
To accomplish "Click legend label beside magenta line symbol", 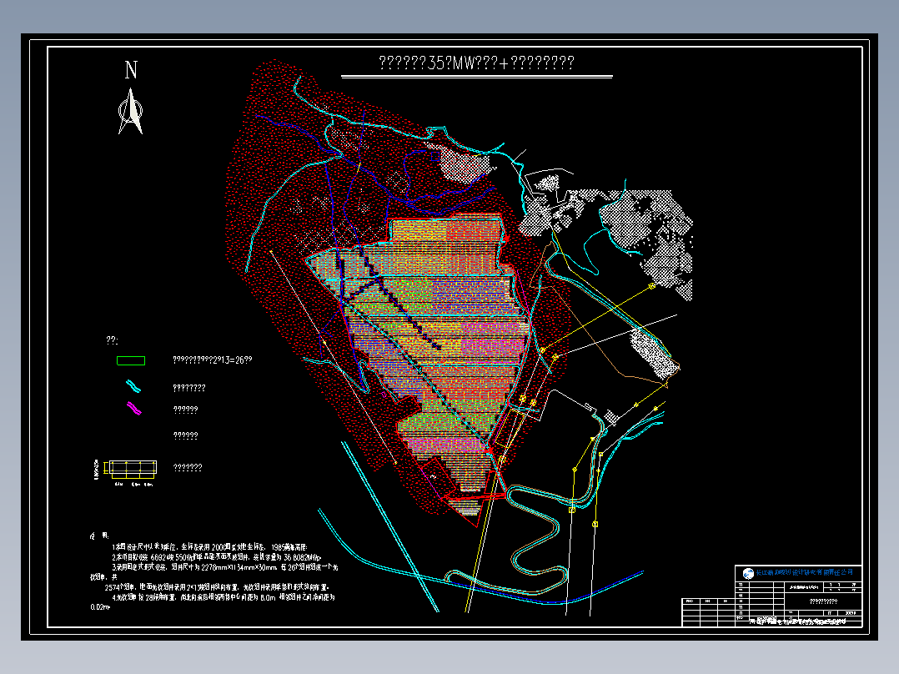I will [185, 410].
